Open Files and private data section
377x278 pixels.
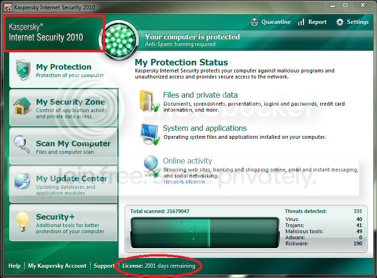click(x=200, y=95)
